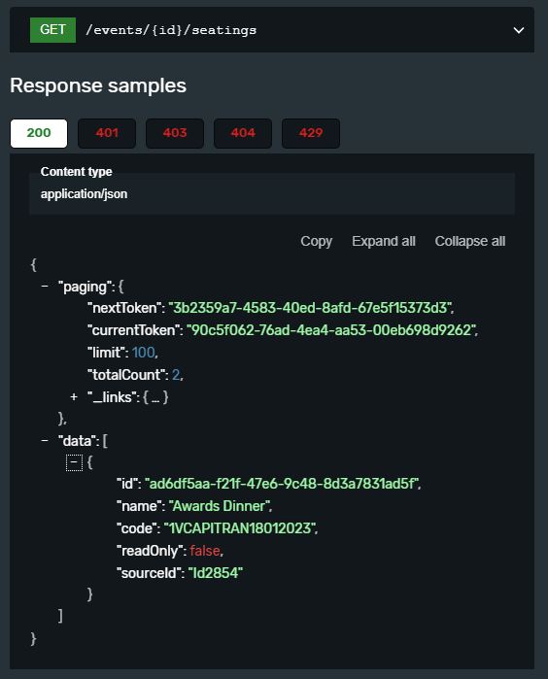Click Collapse all for the JSON
This screenshot has width=548, height=679.
pyautogui.click(x=470, y=241)
